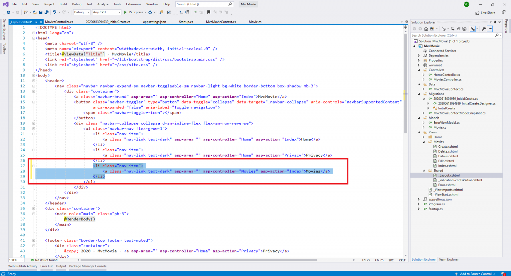Click the Undo arrow in the toolbar

(54, 12)
